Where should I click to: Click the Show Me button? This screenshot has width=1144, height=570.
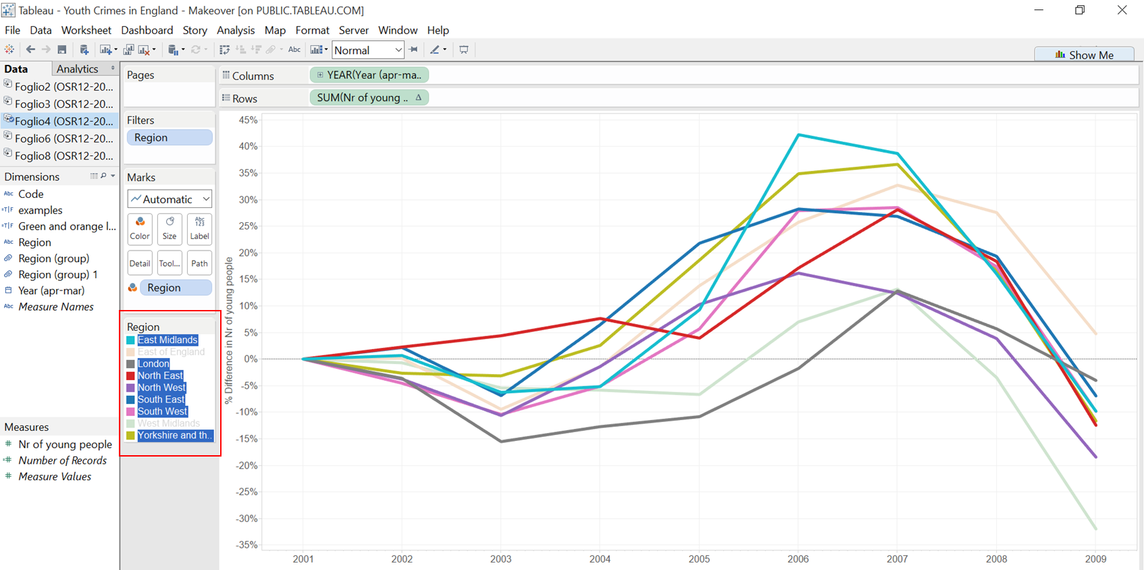point(1085,55)
